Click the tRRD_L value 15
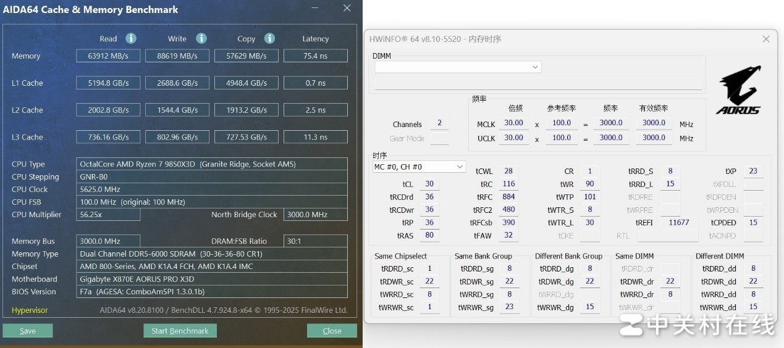 tap(670, 184)
